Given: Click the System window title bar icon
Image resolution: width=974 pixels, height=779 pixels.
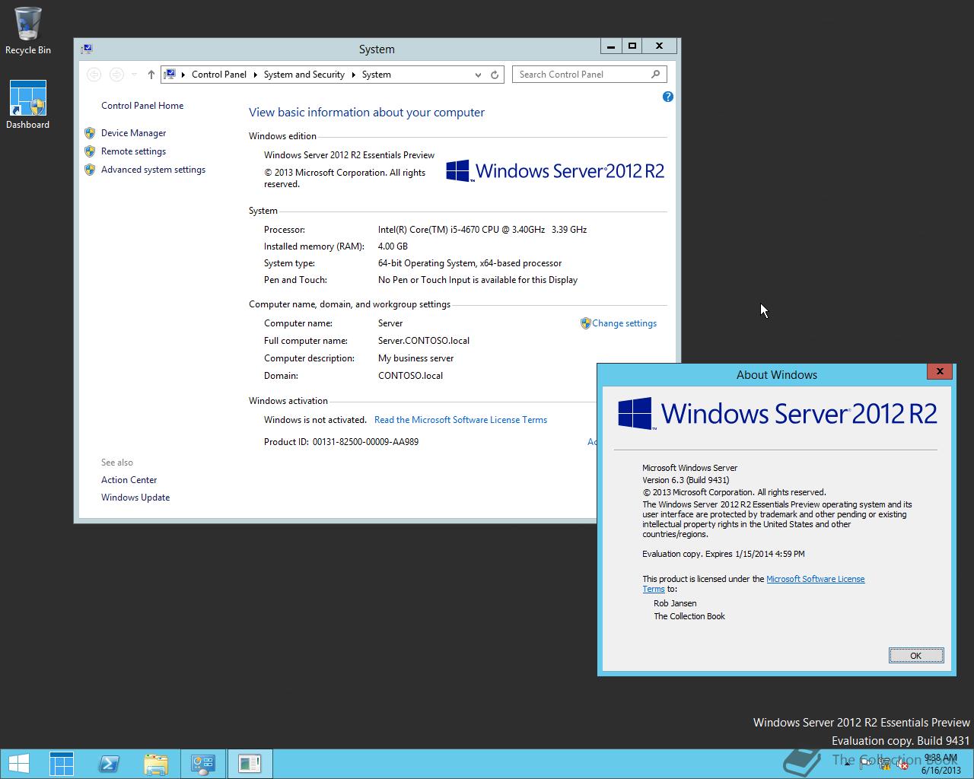Looking at the screenshot, I should pos(87,49).
